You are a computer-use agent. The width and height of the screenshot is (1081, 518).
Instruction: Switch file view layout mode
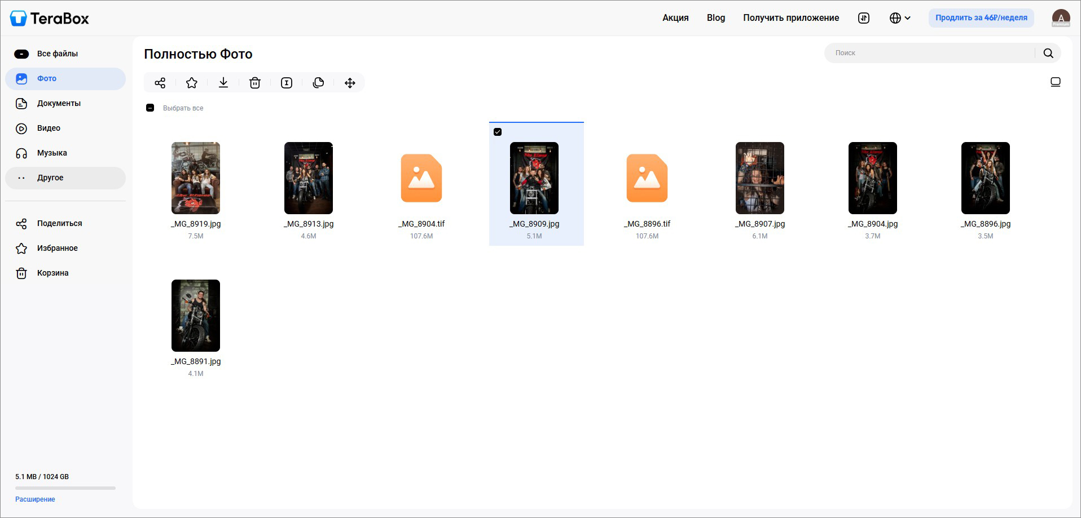1055,82
